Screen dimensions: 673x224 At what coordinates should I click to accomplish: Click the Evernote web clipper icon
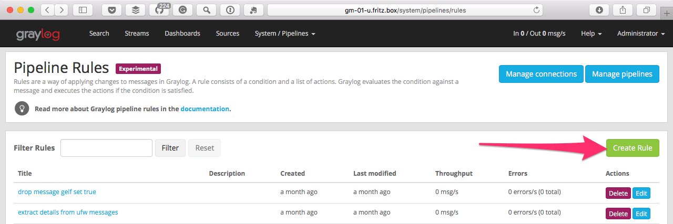tap(253, 10)
